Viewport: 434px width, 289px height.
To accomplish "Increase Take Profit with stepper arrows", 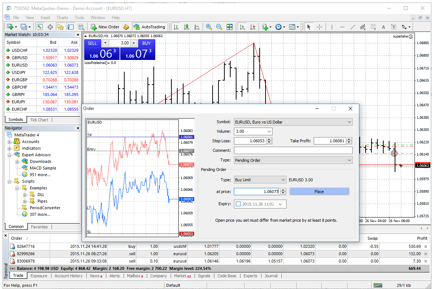I will tap(349, 139).
